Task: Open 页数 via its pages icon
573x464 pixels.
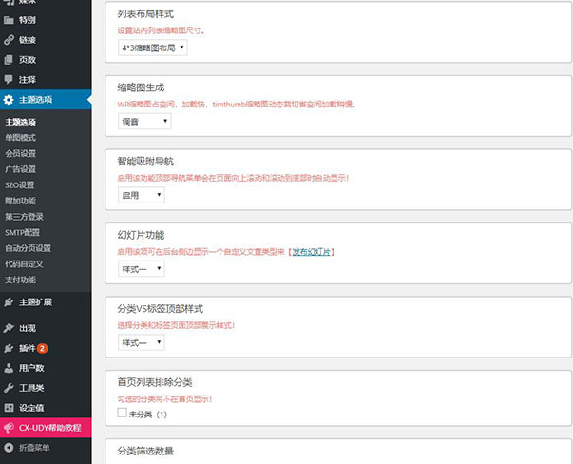Action: pos(9,59)
